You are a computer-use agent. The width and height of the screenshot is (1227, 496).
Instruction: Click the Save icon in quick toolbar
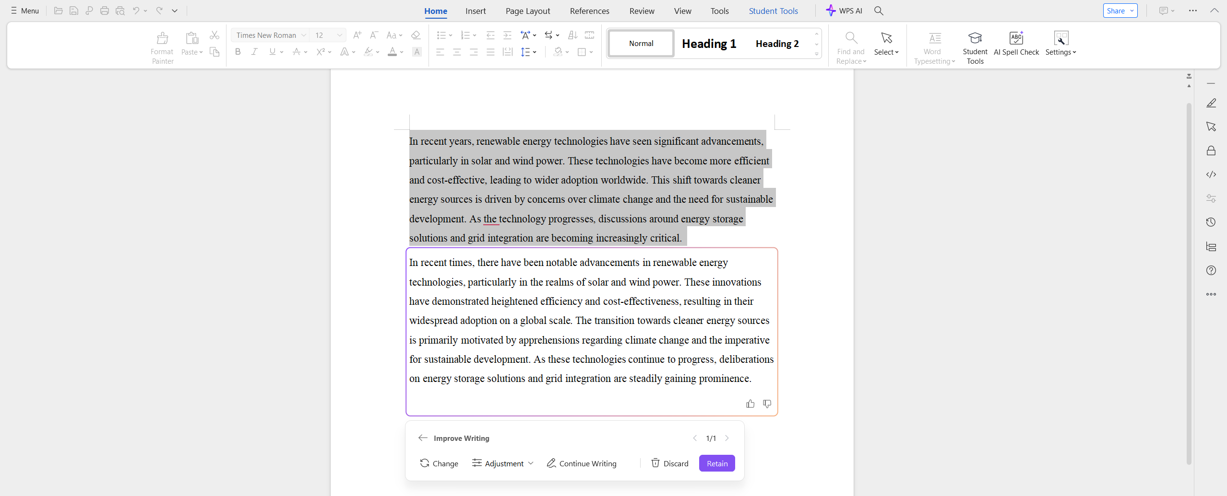point(73,11)
